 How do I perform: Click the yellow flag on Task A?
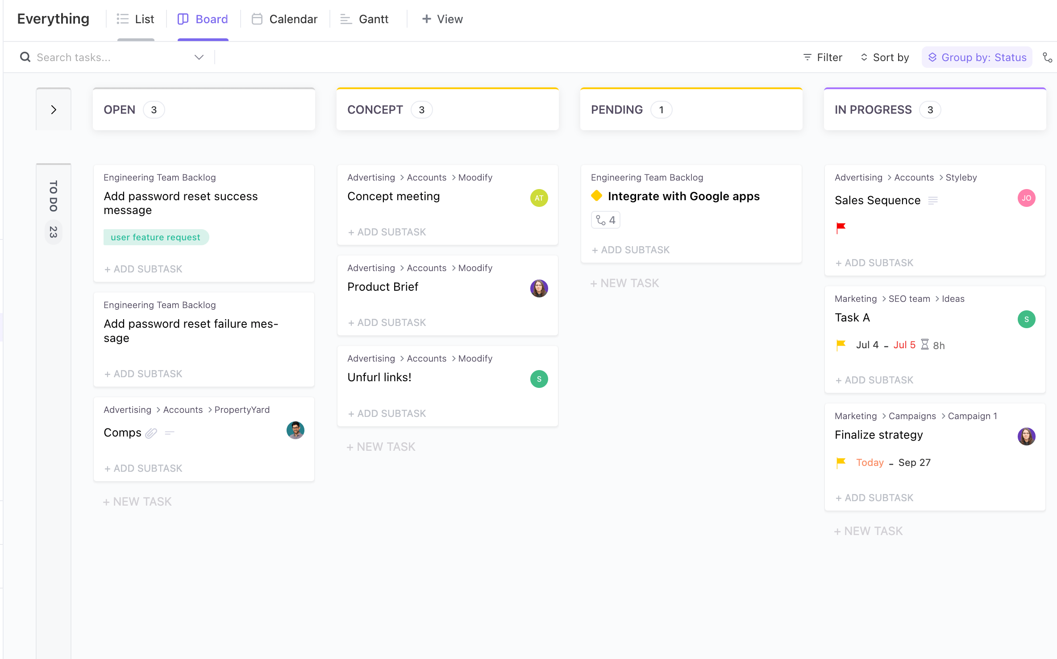[840, 345]
